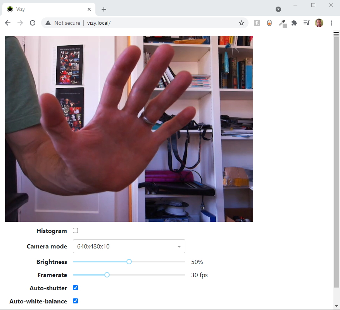340x310 pixels.
Task: Bookmark this page with the star icon
Action: coord(242,23)
